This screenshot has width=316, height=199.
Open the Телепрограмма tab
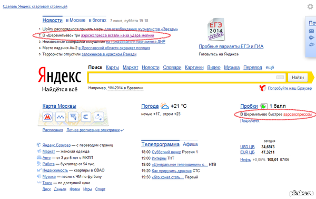point(160,145)
